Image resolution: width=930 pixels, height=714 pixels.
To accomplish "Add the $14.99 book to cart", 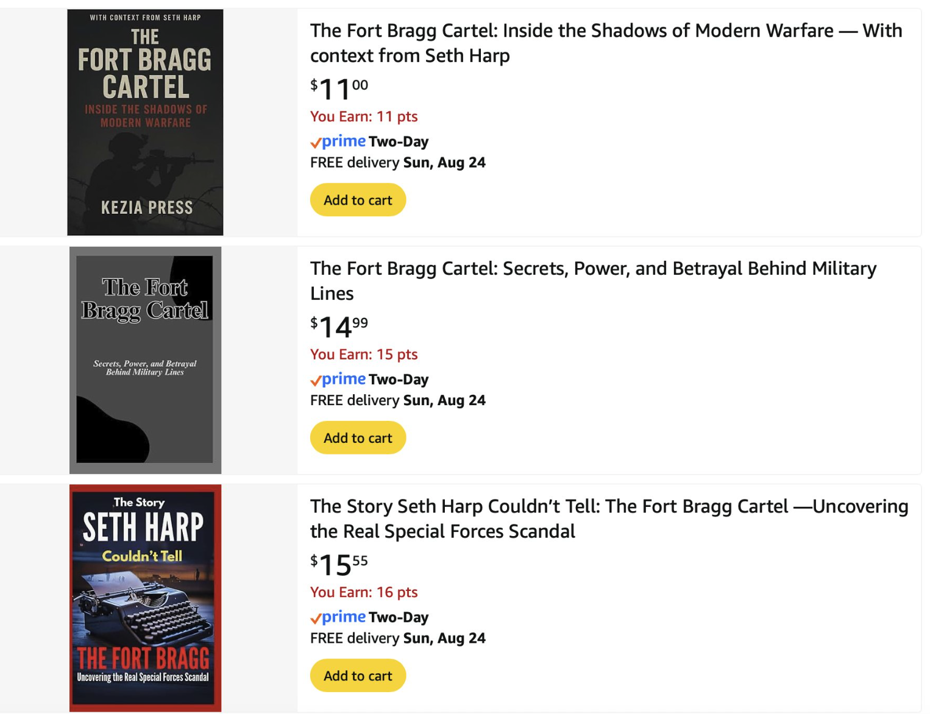I will point(358,437).
